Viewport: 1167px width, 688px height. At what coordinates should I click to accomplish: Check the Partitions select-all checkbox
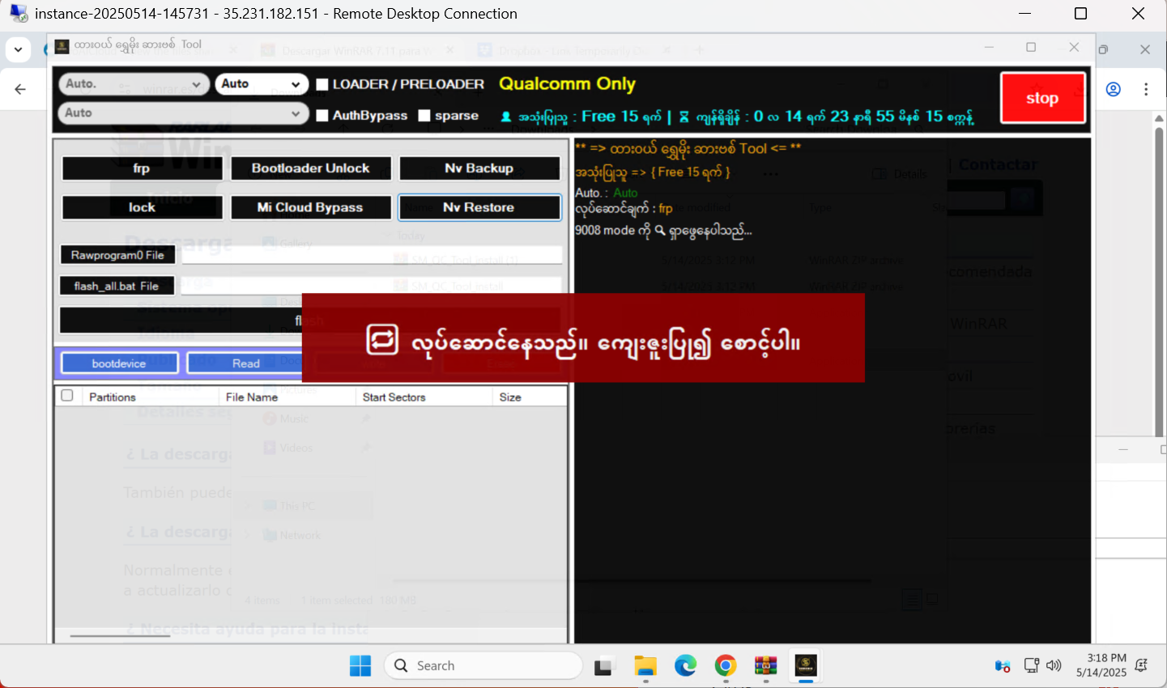click(x=67, y=396)
